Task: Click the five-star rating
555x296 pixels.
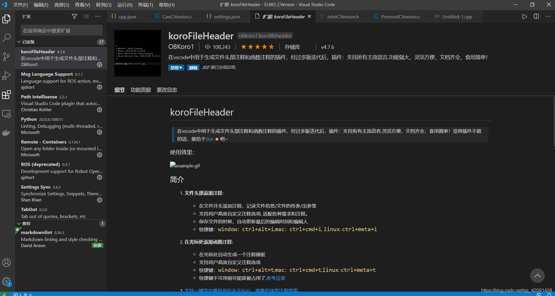Action: [x=257, y=47]
